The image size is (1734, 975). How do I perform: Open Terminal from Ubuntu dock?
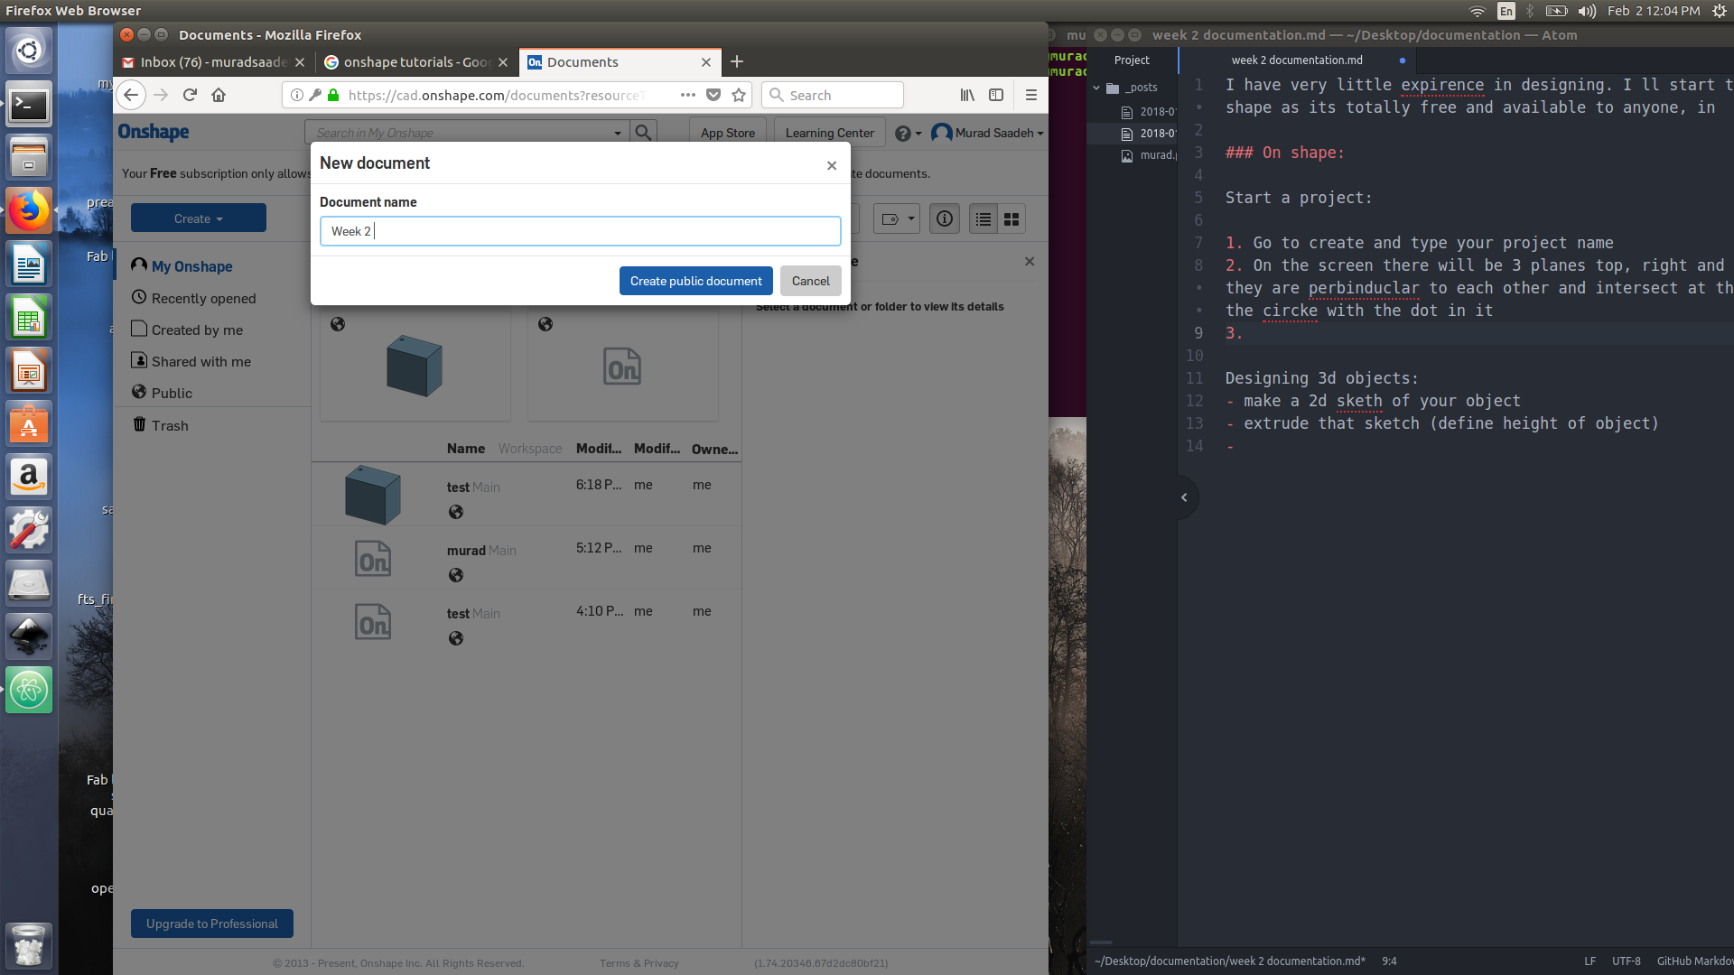[29, 105]
